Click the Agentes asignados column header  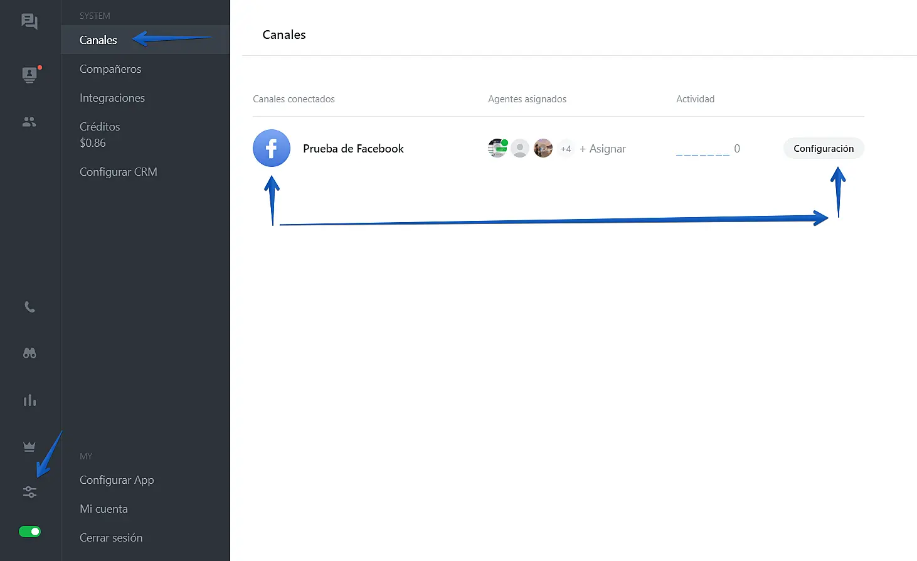(x=527, y=99)
